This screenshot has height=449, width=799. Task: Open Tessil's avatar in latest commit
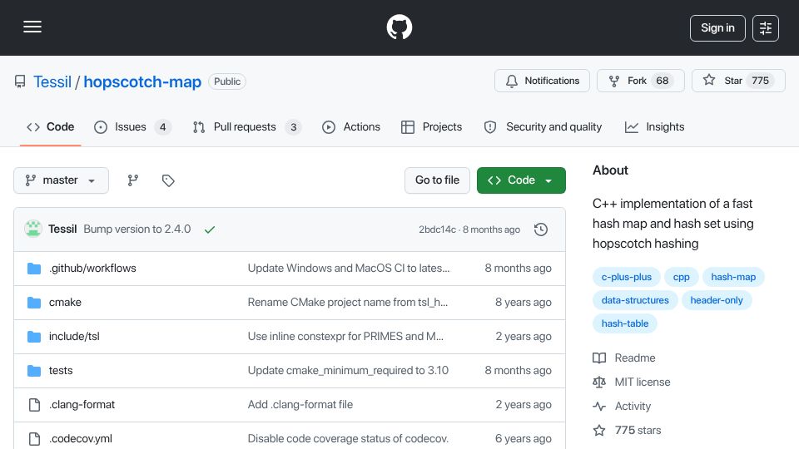coord(33,229)
